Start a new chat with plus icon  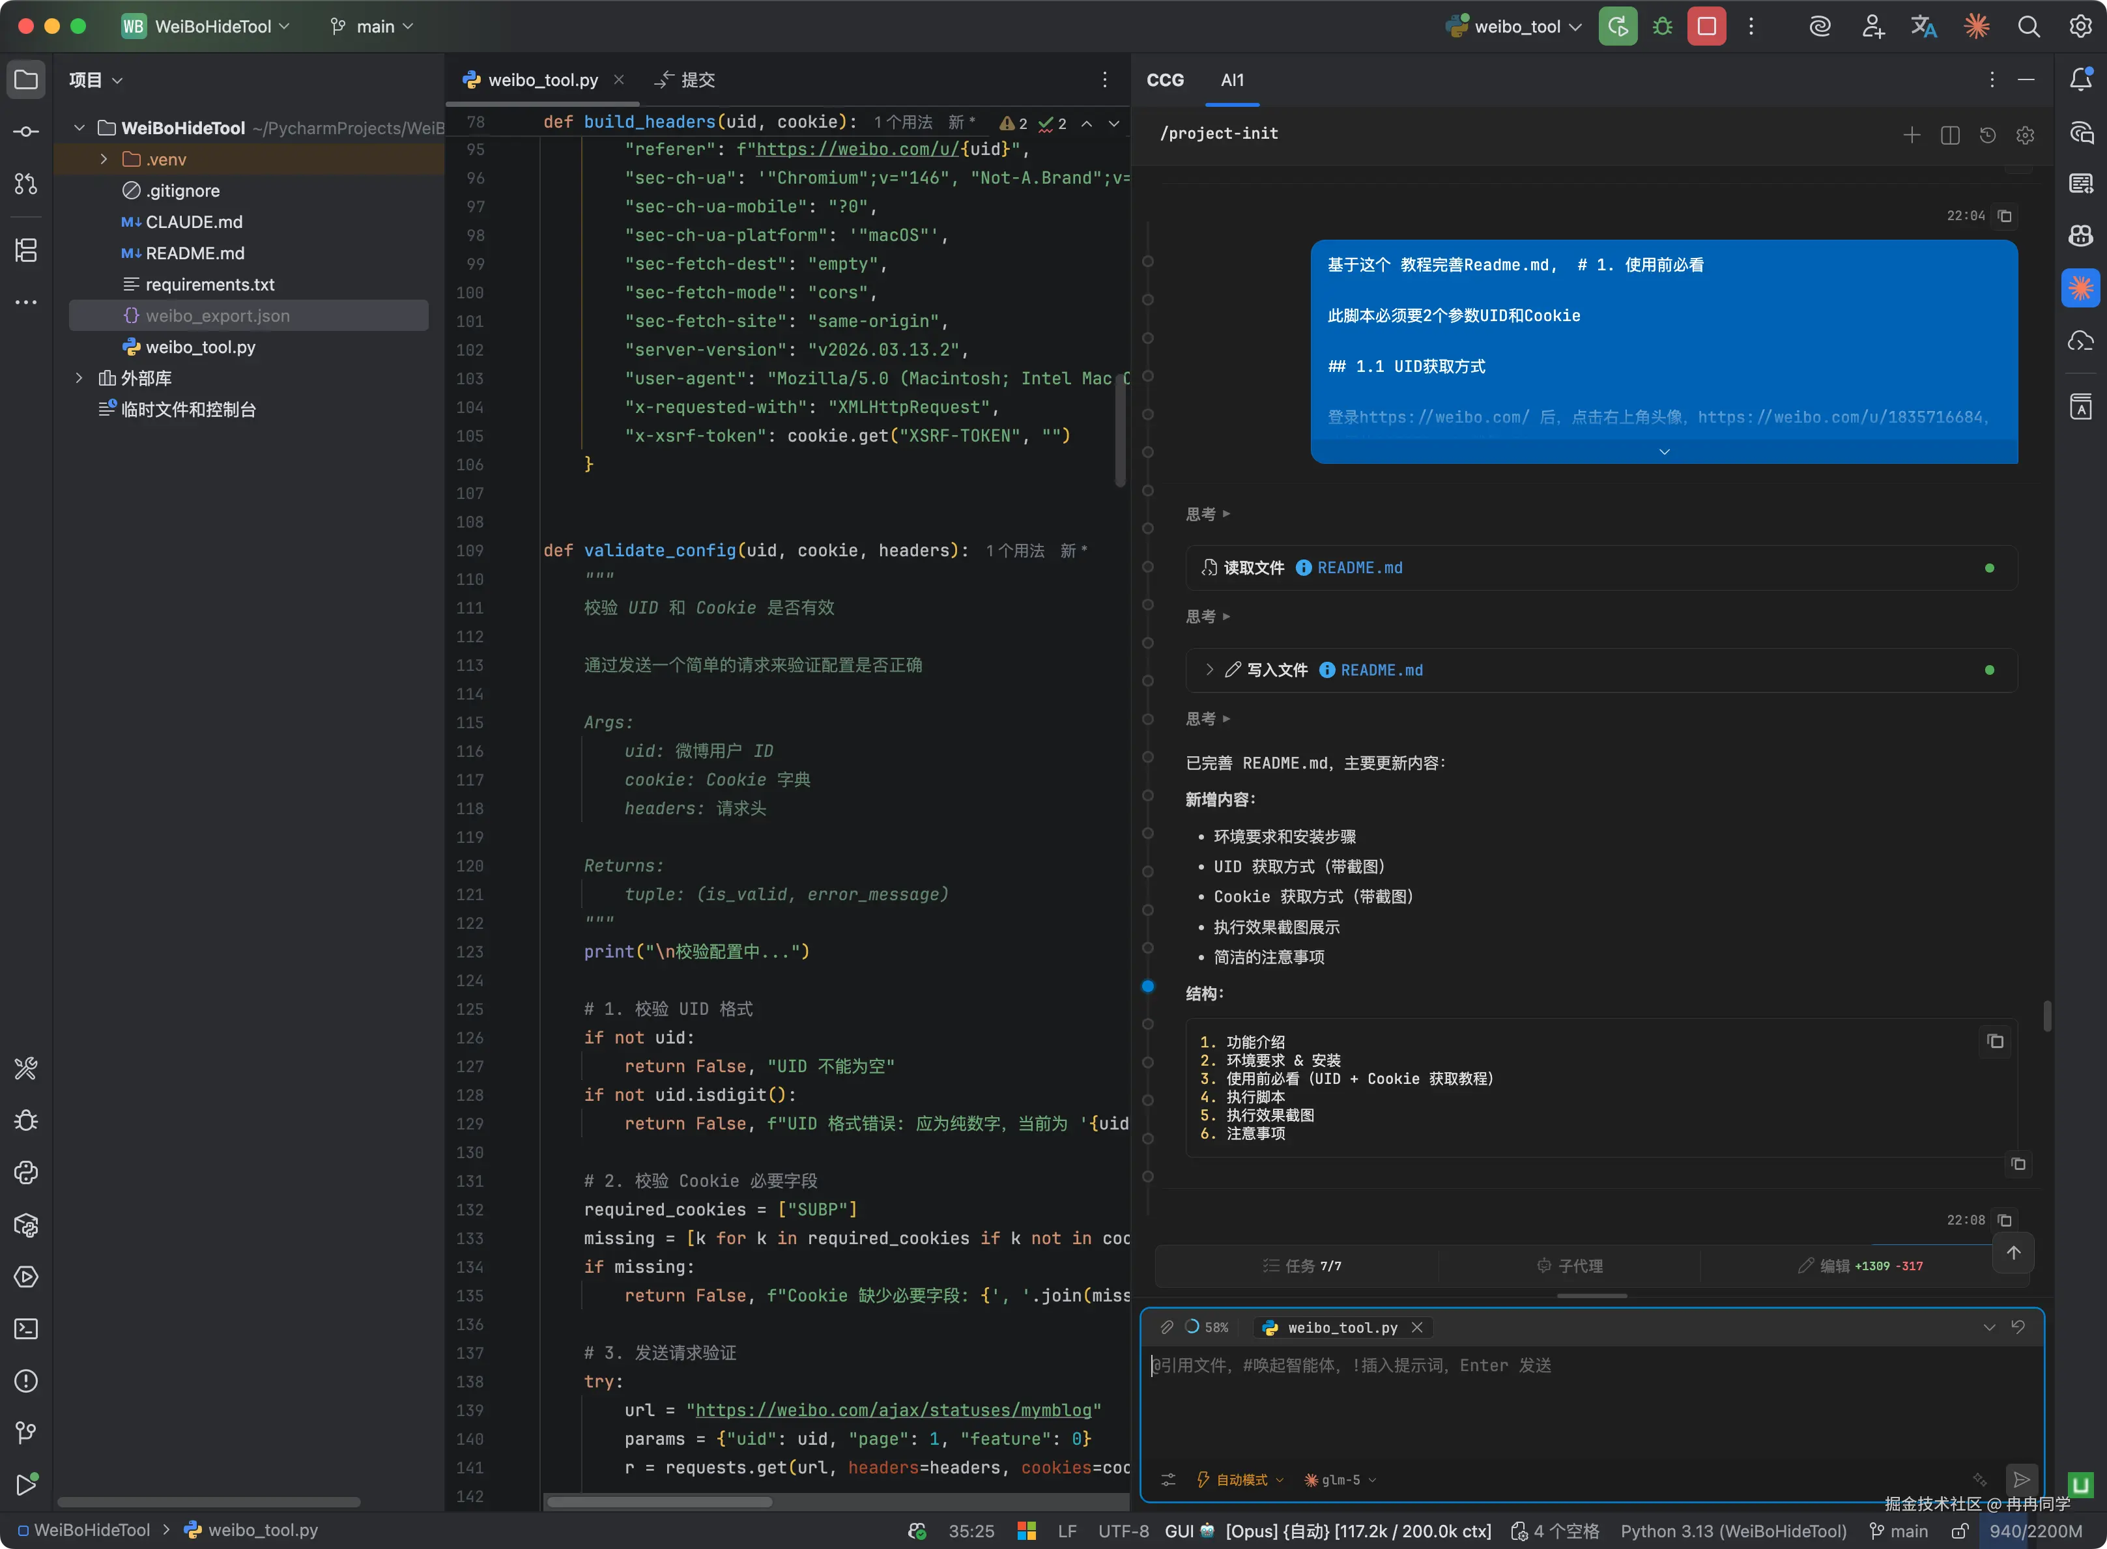pyautogui.click(x=1912, y=134)
